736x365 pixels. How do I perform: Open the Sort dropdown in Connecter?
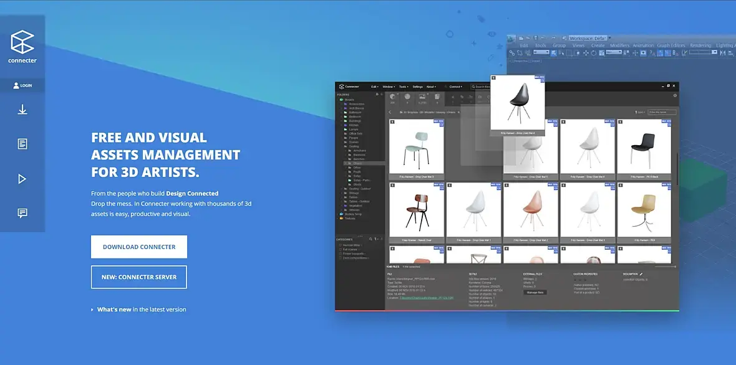click(640, 113)
